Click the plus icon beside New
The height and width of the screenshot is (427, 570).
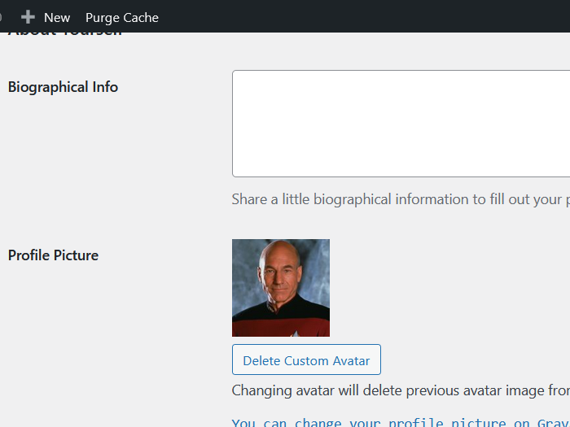(x=28, y=17)
